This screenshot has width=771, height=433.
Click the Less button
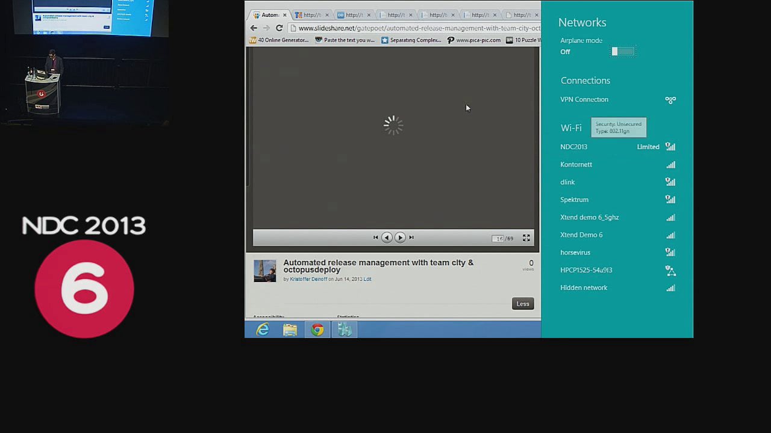tap(523, 304)
